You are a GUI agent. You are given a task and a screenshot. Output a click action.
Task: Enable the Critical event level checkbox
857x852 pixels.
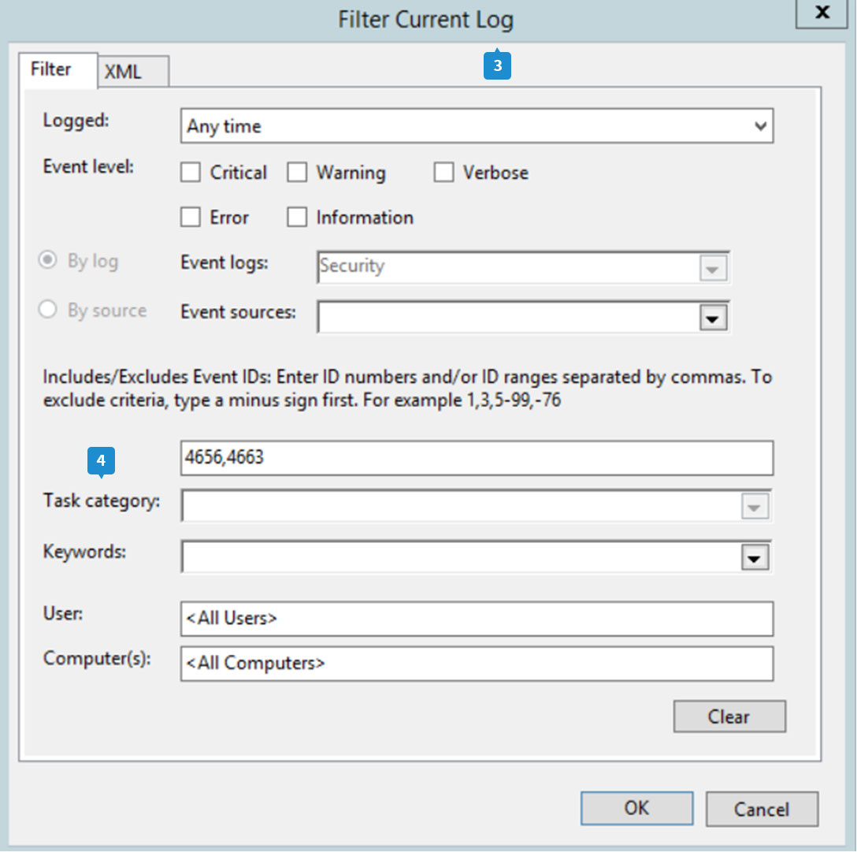190,173
